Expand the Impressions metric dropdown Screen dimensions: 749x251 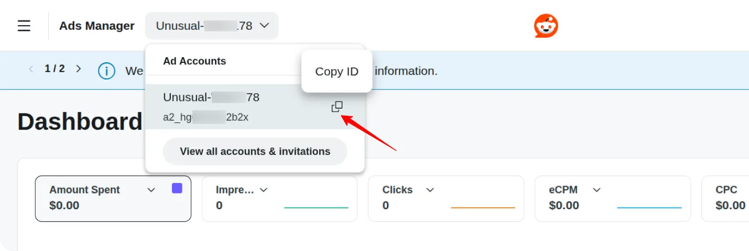[264, 190]
